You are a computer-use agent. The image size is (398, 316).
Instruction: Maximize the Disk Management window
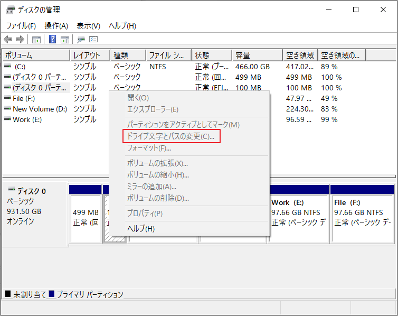point(356,10)
